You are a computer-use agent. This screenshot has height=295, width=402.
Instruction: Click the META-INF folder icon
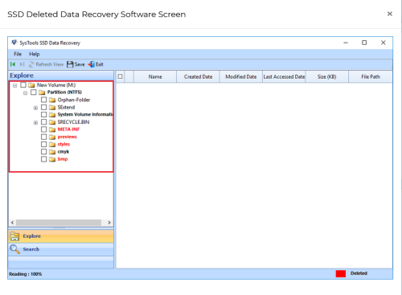pos(52,129)
